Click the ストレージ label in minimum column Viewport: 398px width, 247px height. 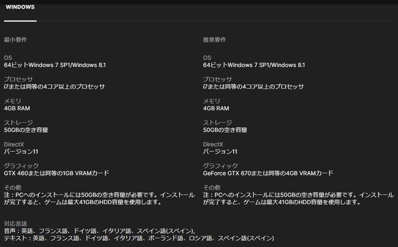(x=18, y=123)
